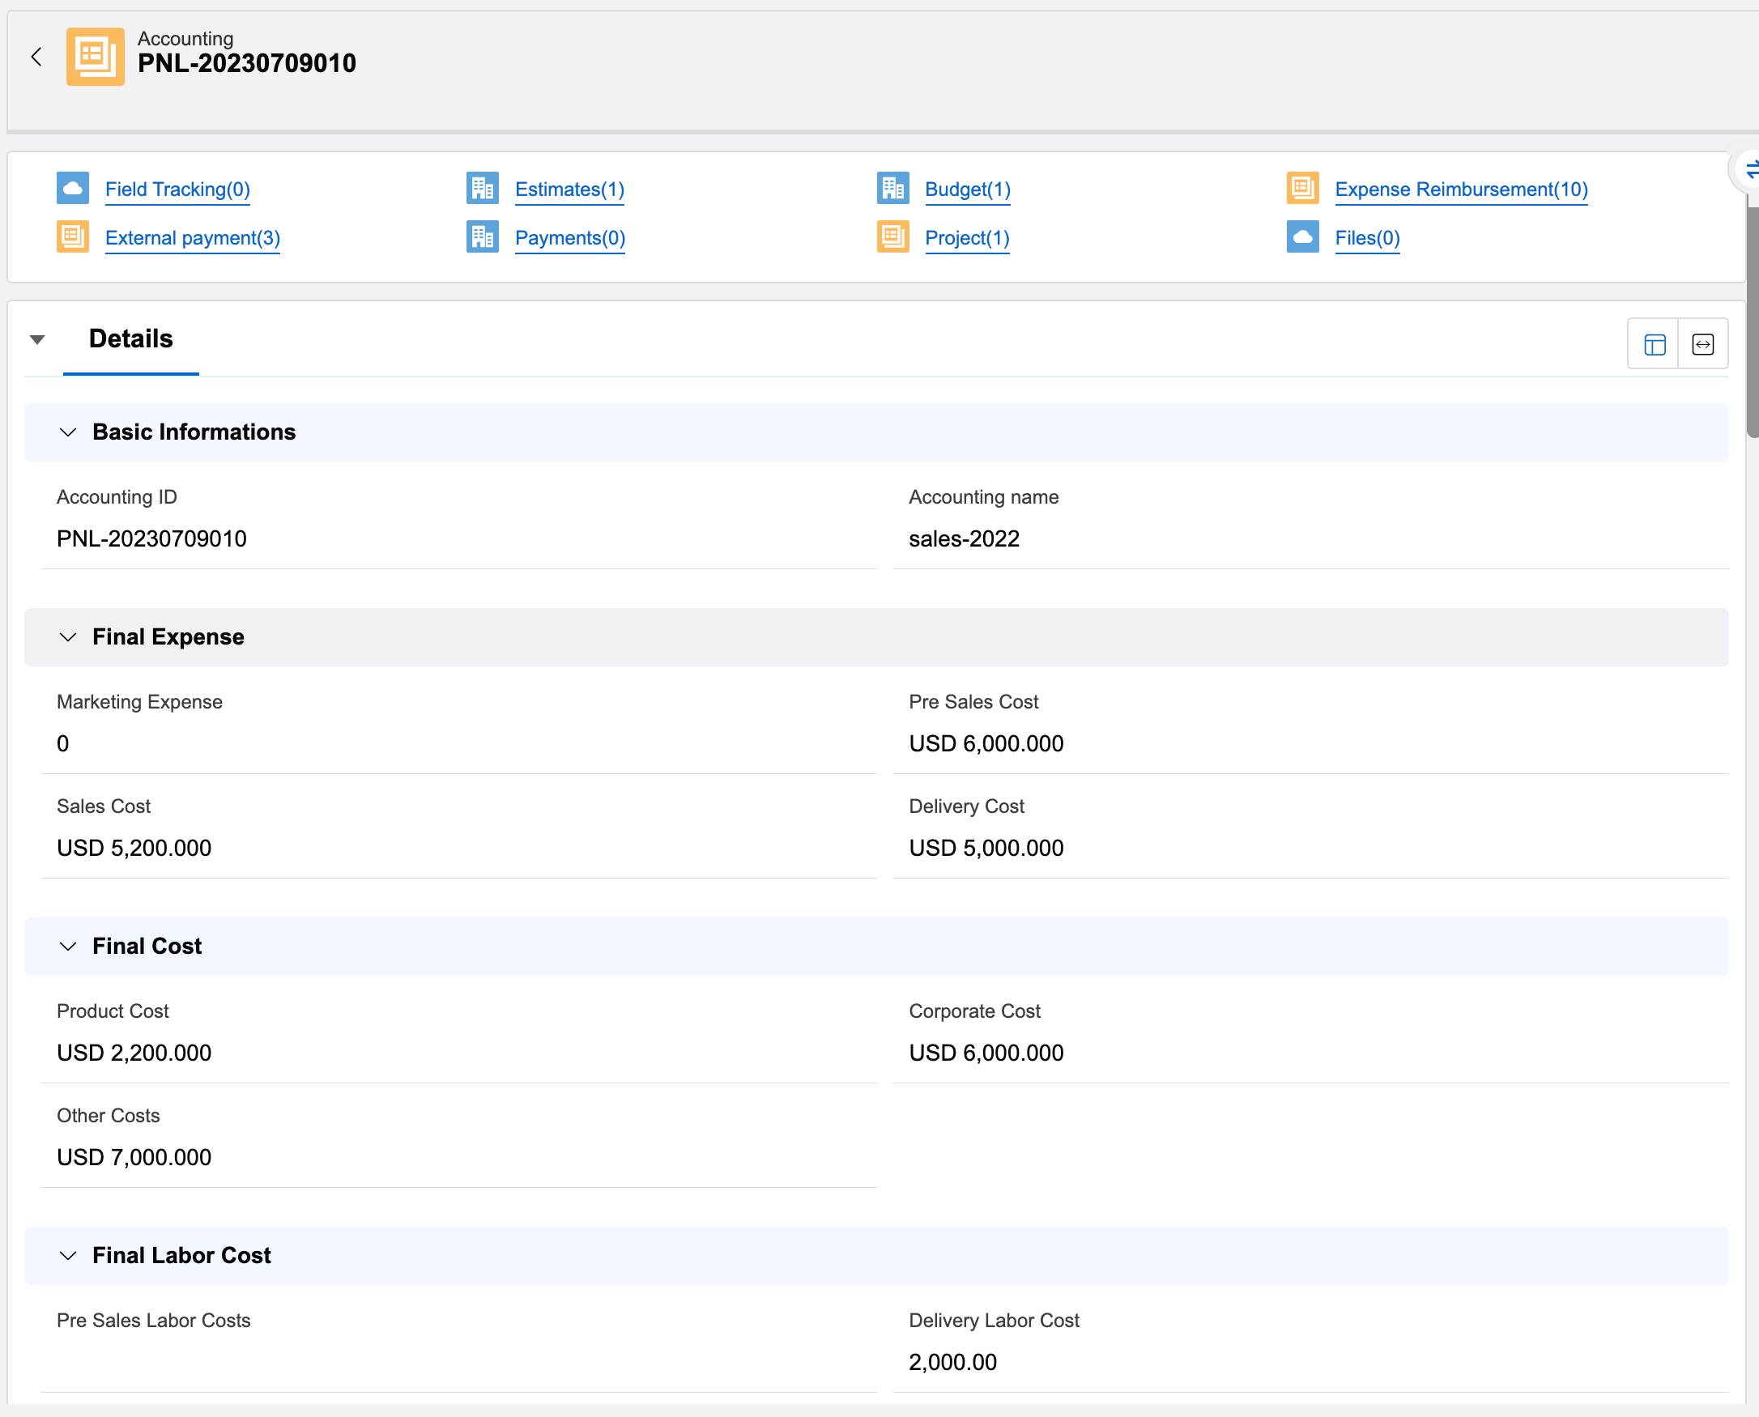The height and width of the screenshot is (1417, 1759).
Task: Click the orange Accounting record icon
Action: (95, 57)
